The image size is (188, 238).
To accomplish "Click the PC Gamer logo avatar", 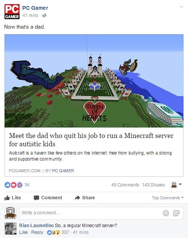I will [12, 12].
